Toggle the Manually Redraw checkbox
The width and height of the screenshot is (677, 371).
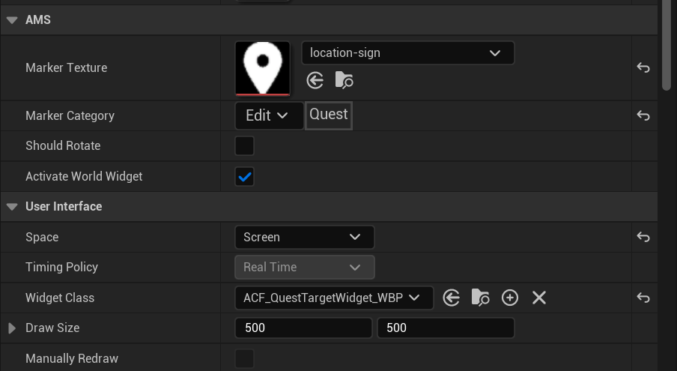coord(245,358)
